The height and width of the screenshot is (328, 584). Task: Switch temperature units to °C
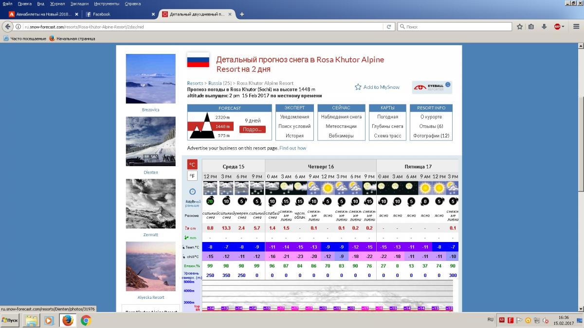pos(192,164)
